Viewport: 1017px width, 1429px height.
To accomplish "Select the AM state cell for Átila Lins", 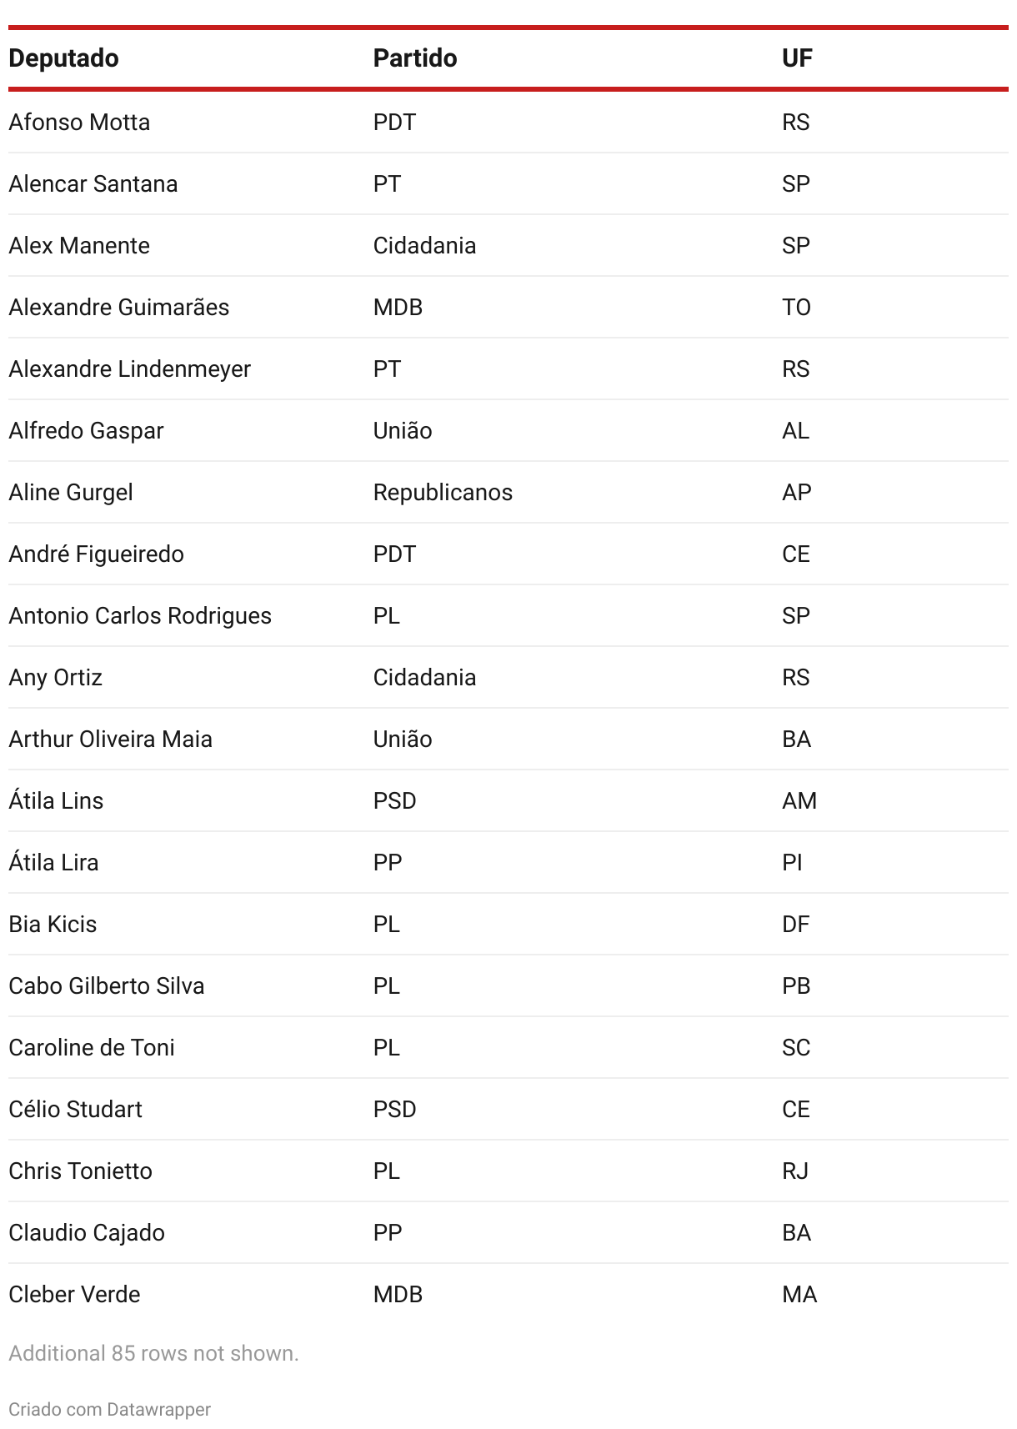I will point(799,800).
